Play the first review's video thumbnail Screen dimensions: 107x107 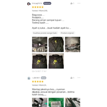(40, 44)
